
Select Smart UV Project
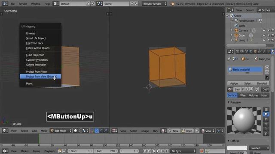coord(36,38)
